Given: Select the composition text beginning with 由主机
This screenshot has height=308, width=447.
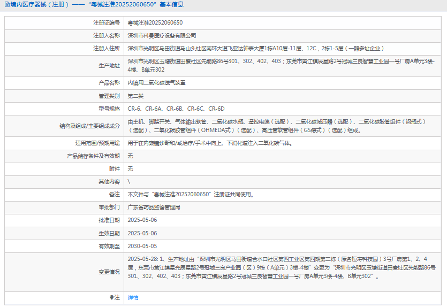Looking at the screenshot, I should 277,126.
